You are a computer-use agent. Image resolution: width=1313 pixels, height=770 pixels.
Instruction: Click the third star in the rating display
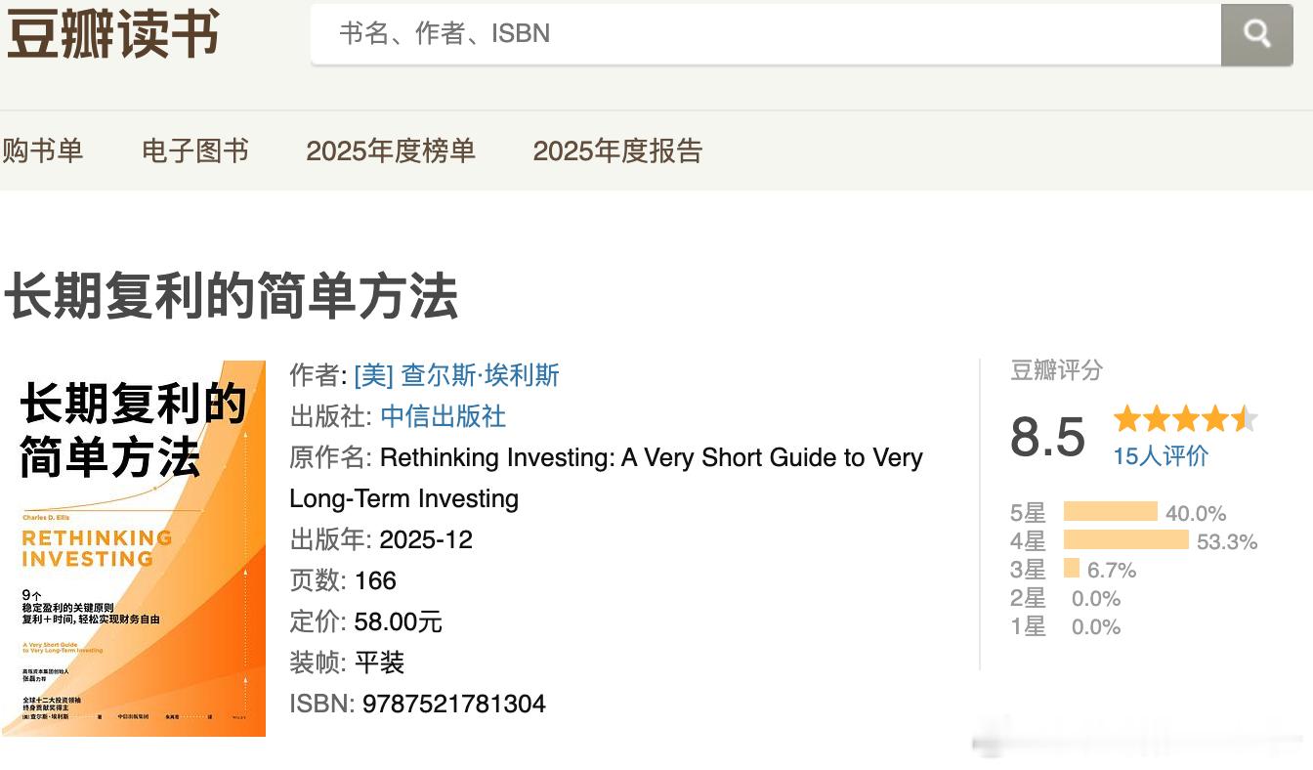1184,418
